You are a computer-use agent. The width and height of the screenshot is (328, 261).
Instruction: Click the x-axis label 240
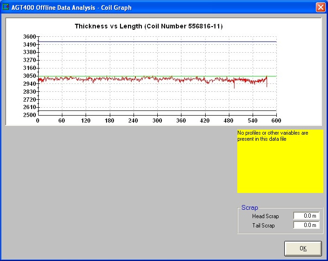point(133,121)
